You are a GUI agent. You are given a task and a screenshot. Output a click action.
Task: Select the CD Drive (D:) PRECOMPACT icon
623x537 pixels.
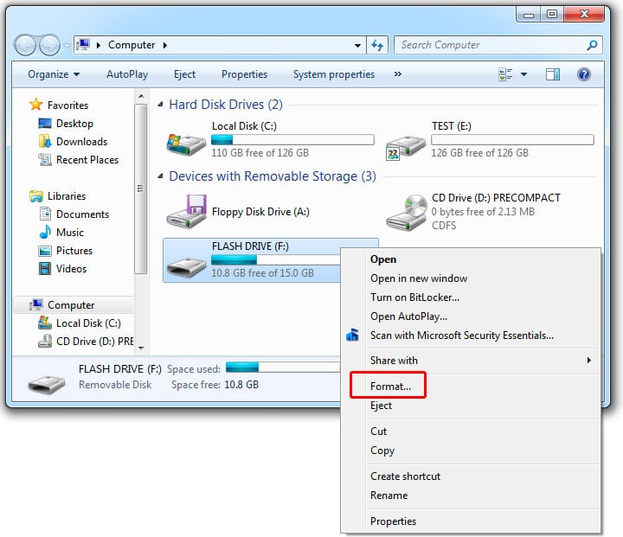point(406,213)
